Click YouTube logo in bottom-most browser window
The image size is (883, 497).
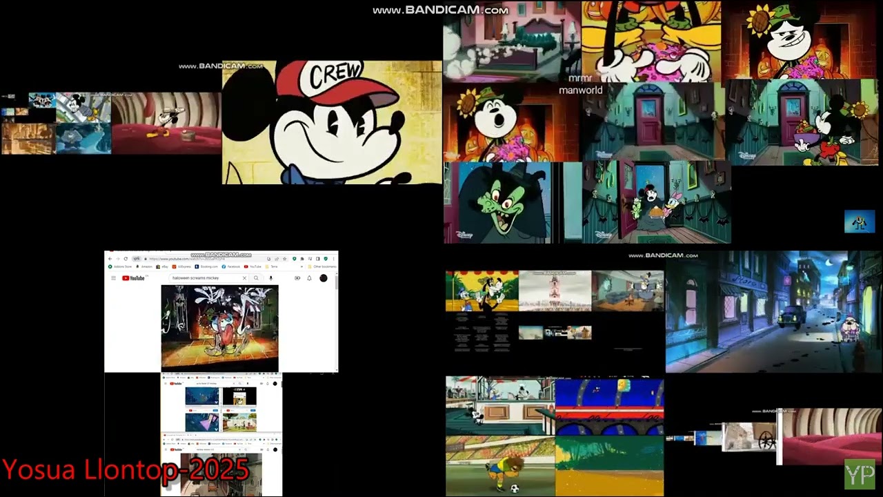176,449
